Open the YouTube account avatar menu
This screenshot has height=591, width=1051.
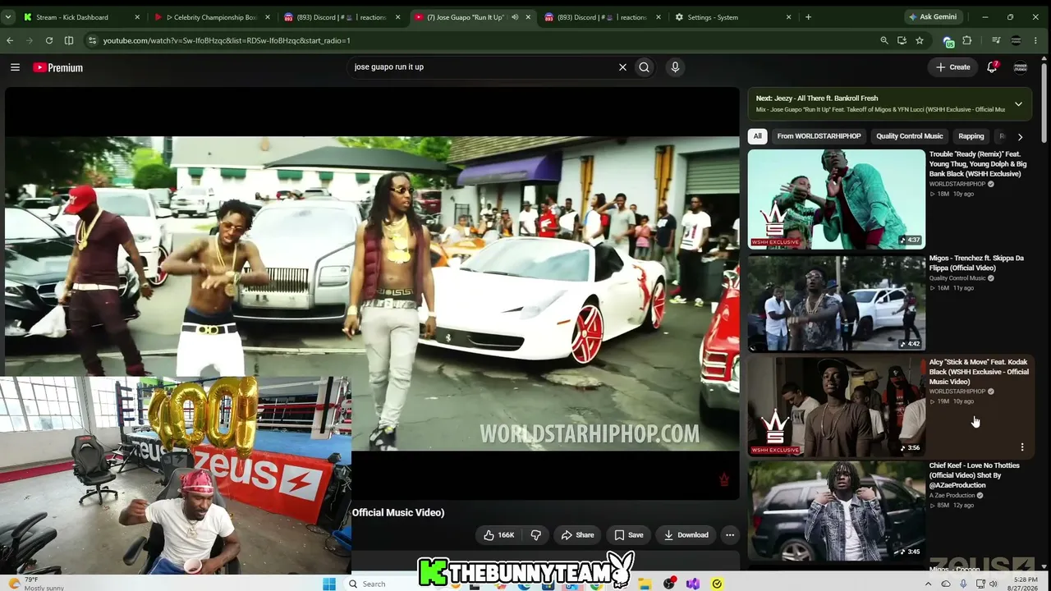pyautogui.click(x=1021, y=67)
